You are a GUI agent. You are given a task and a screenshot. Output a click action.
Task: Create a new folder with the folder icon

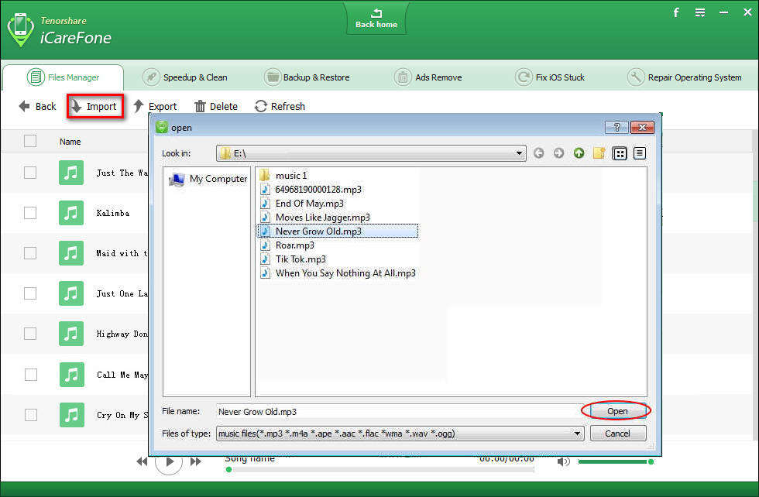click(599, 153)
